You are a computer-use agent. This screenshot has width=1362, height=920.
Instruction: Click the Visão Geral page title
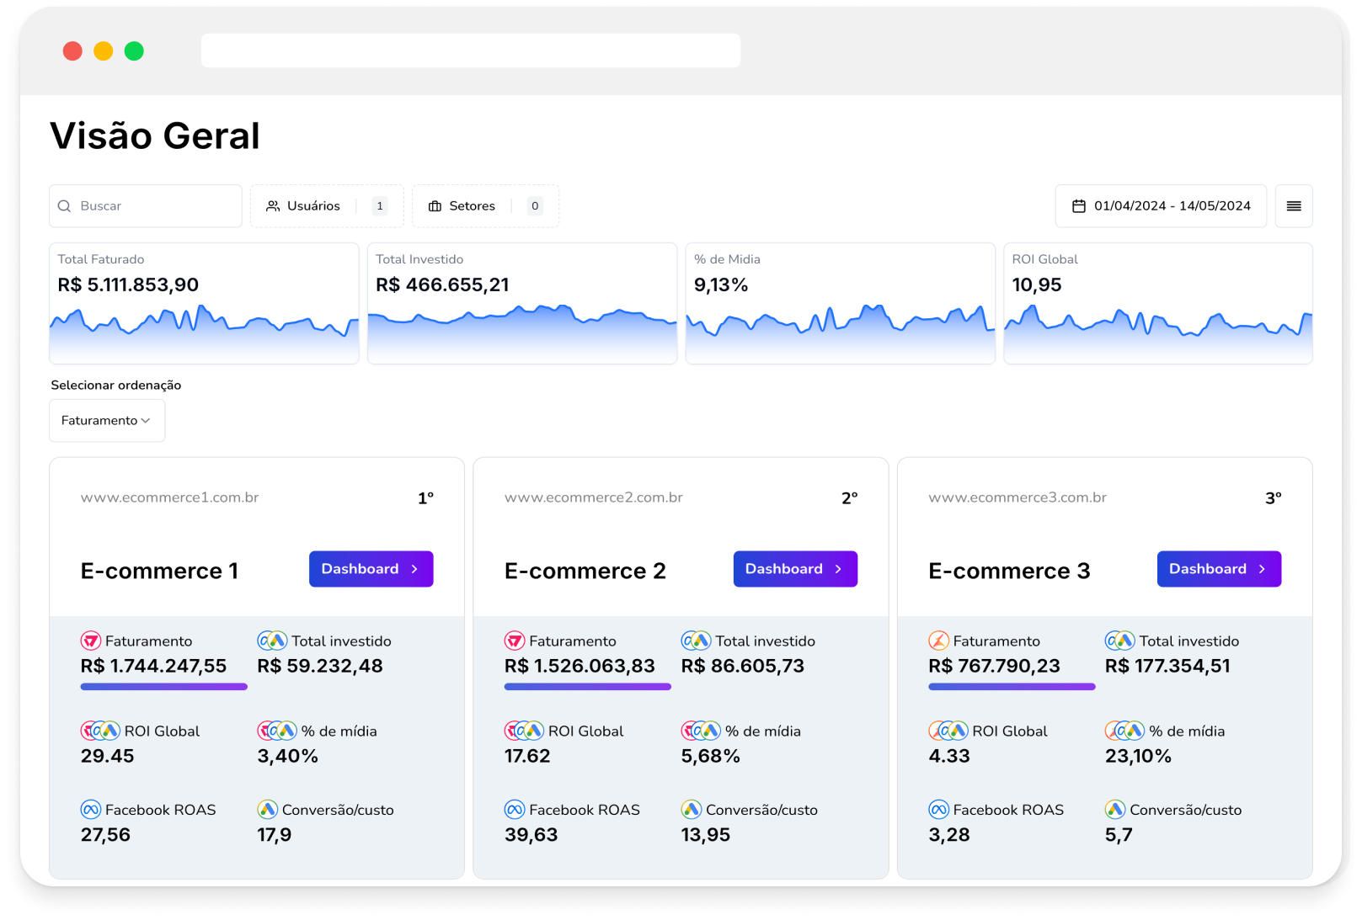(155, 136)
